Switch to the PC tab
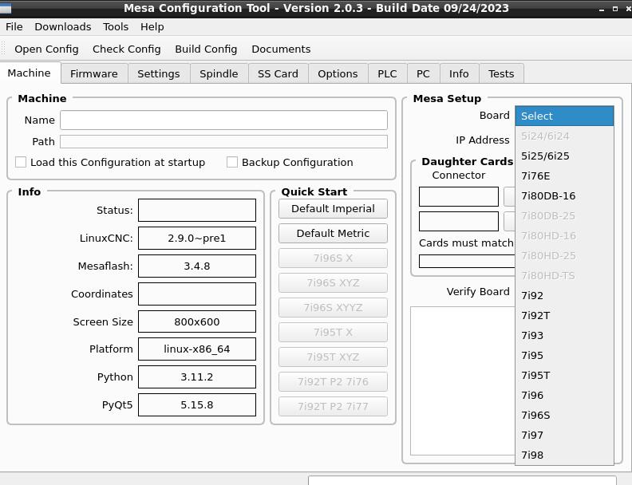The image size is (632, 485). pos(423,73)
